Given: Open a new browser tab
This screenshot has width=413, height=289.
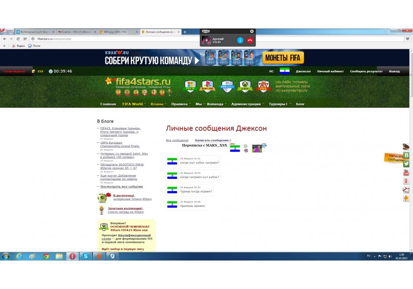Looking at the screenshot, I should [185, 32].
